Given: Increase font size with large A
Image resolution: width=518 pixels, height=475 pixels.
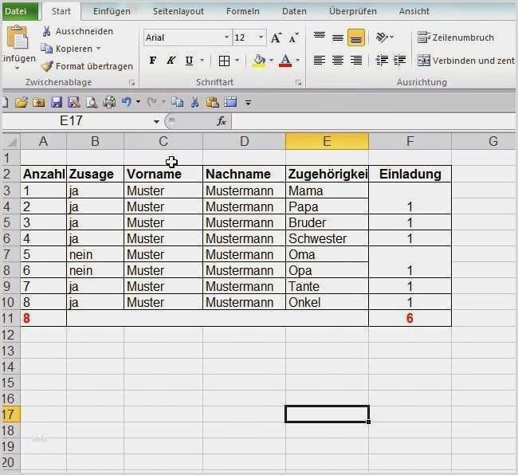Looking at the screenshot, I should click(x=276, y=37).
